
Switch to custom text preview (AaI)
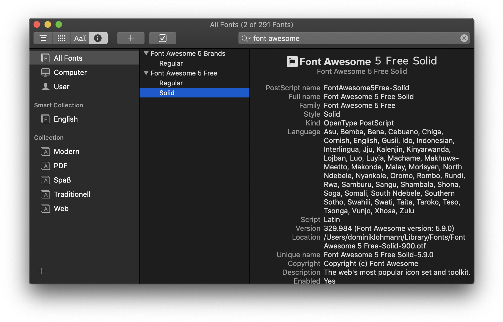pos(80,38)
